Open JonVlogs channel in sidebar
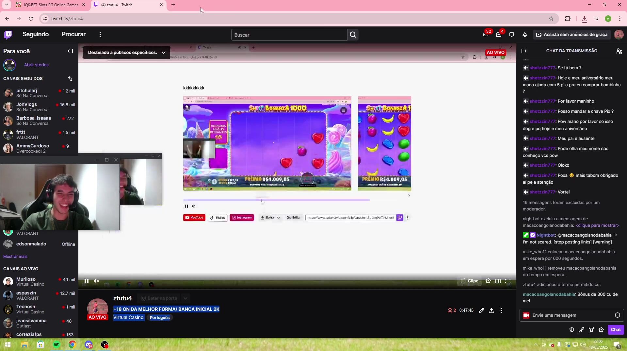The image size is (627, 351). coord(39,107)
